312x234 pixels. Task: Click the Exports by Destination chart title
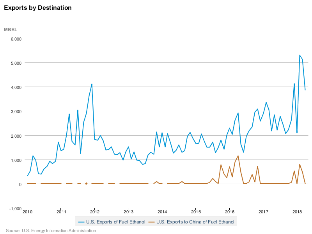(38, 7)
